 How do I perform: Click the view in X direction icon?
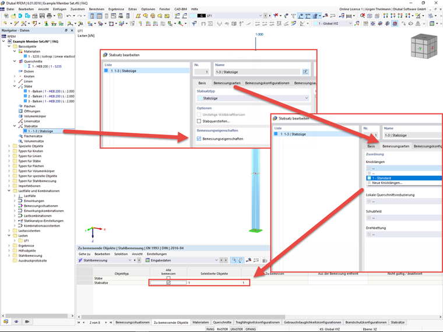(386, 16)
